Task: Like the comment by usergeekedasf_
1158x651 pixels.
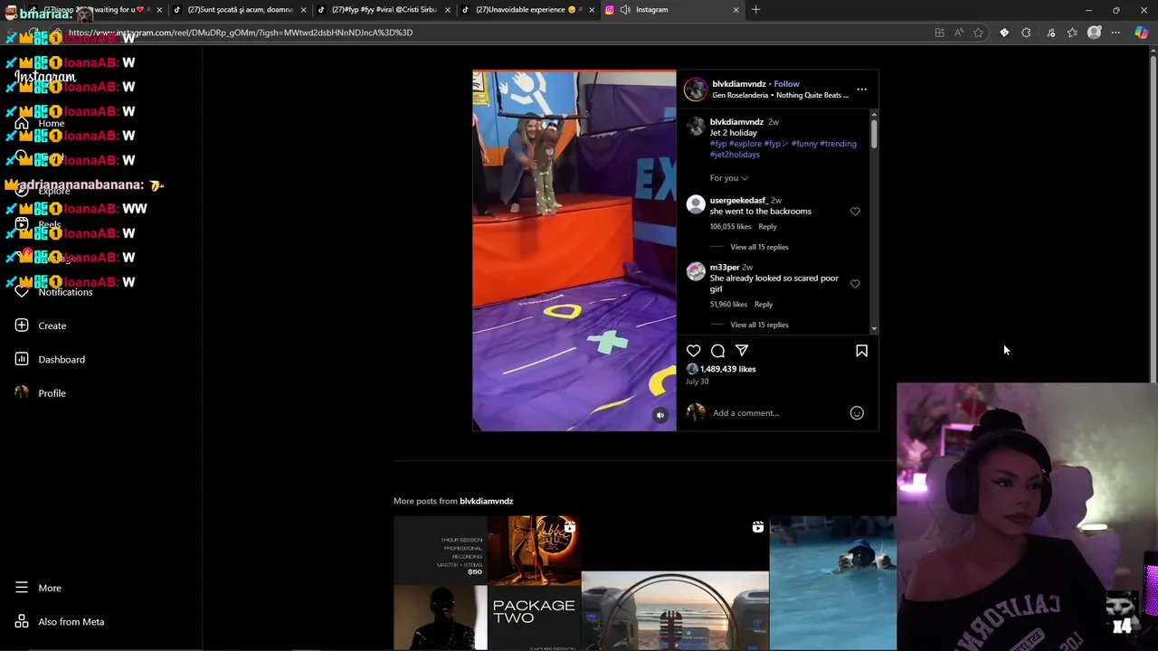Action: [x=855, y=212]
